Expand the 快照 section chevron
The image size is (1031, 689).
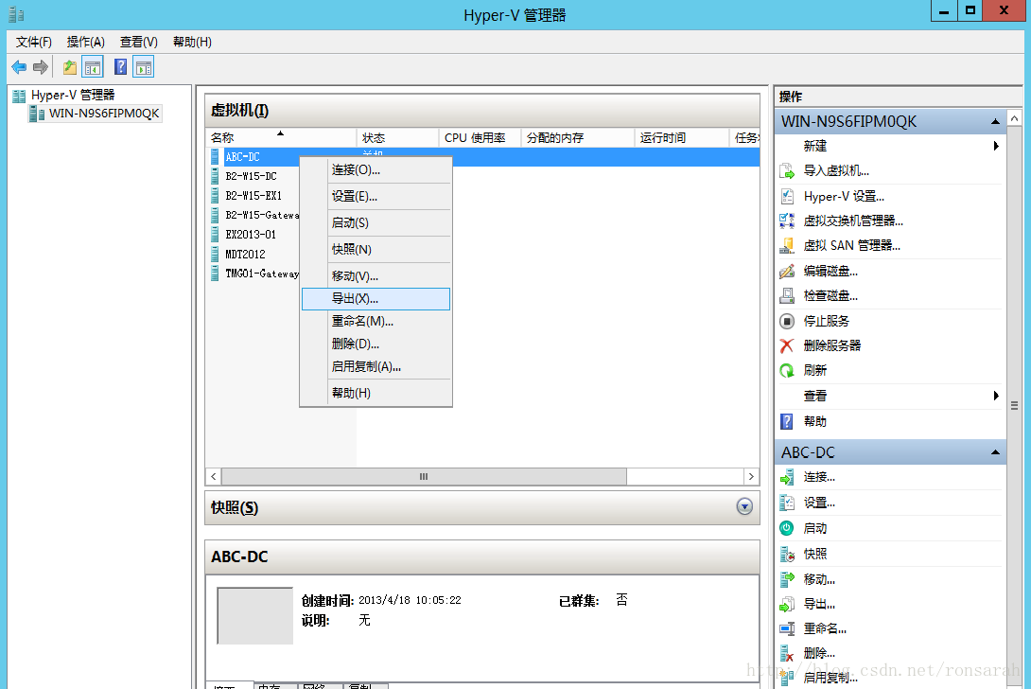click(744, 506)
